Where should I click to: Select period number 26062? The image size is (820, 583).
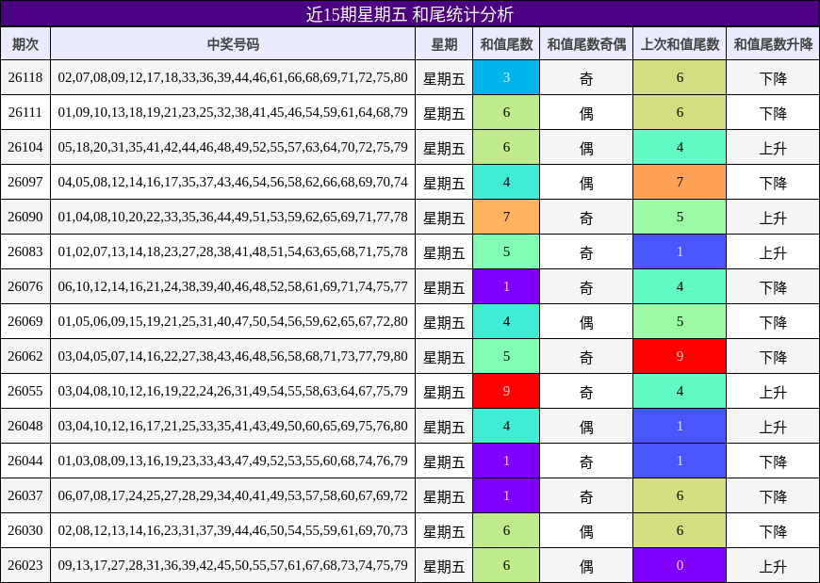[x=25, y=356]
